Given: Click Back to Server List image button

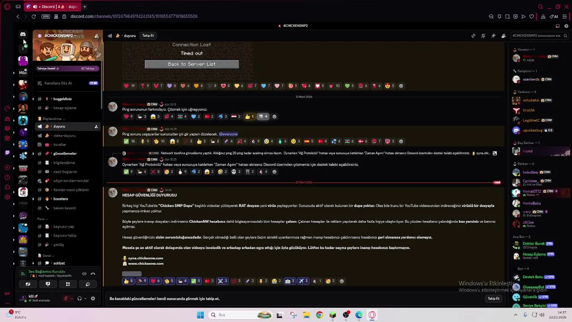Looking at the screenshot, I should click(x=192, y=64).
